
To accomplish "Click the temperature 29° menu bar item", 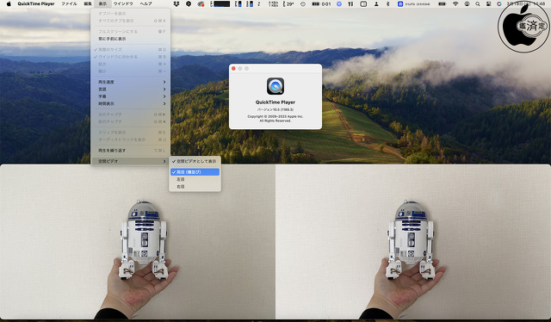I will point(288,3).
